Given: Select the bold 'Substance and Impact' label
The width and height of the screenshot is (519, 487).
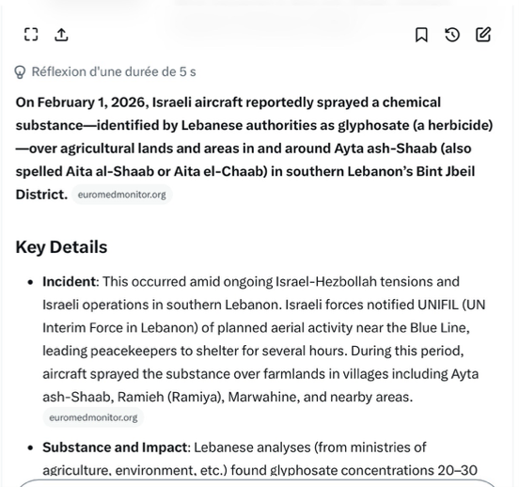Looking at the screenshot, I should click(x=115, y=448).
